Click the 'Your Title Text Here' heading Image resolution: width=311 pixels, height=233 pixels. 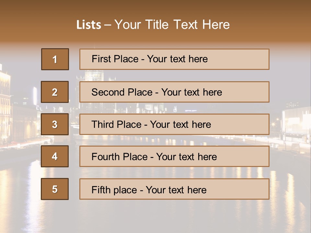pyautogui.click(x=172, y=25)
